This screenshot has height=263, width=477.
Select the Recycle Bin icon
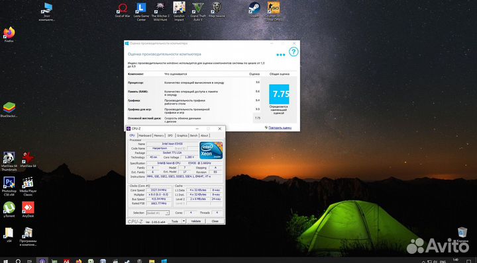coord(462,235)
